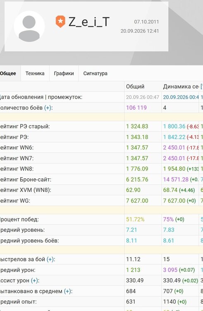Click the Рейтинг РЭ value 1 343.18
Viewport: 203px width, 311px height.
click(137, 137)
